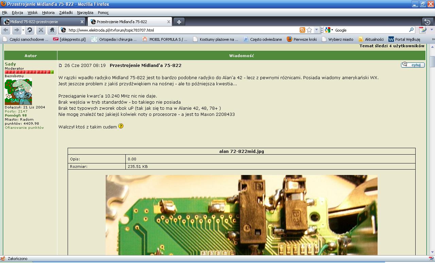This screenshot has width=435, height=263.
Task: Close the 'Midland 75-822-przestrojenie' tab
Action: pyautogui.click(x=82, y=22)
